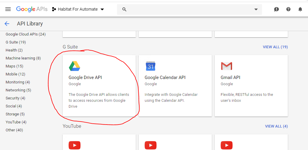Screen dimensions: 308x150
Task: Click VIEW ALL (4) for YouTube
Action: pos(277,126)
